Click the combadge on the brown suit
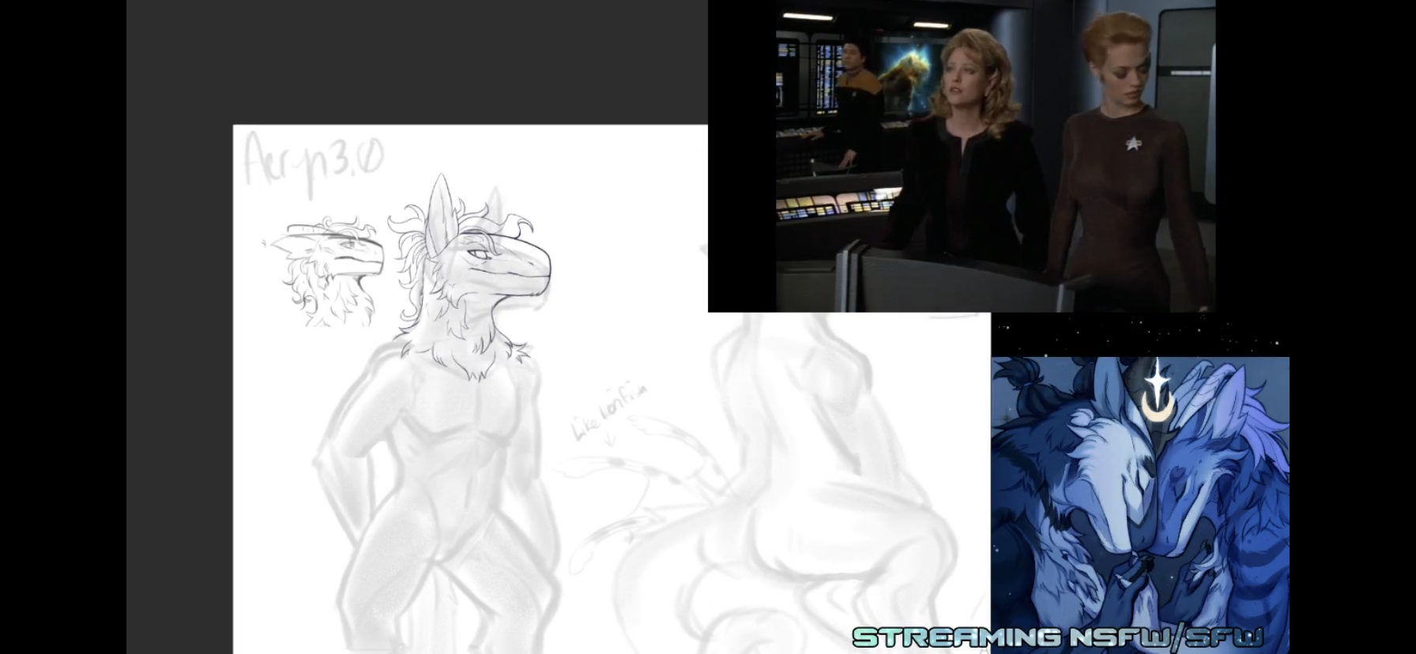 click(x=1134, y=145)
